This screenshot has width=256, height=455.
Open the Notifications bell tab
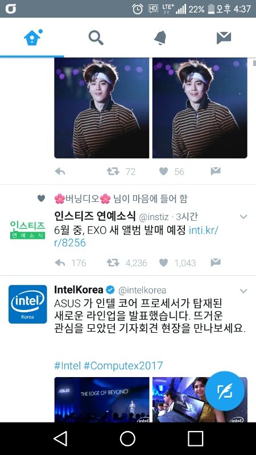coord(160,38)
